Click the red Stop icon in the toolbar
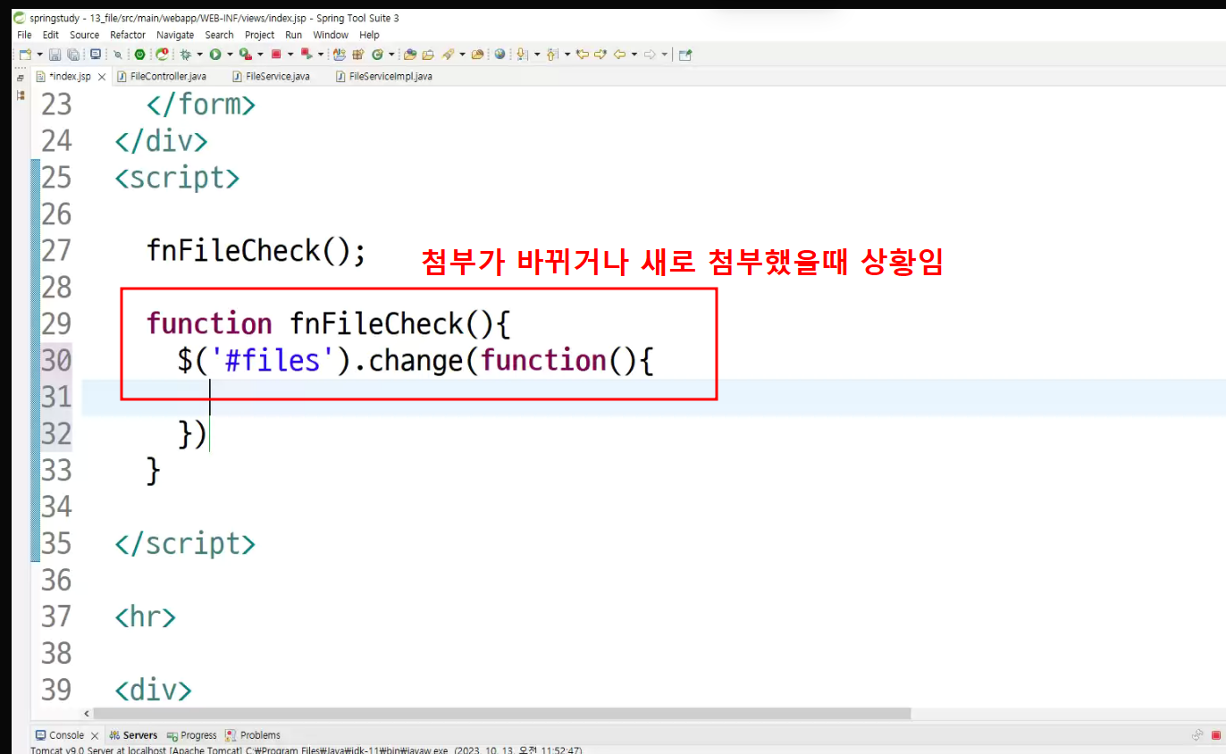The image size is (1226, 754). [x=276, y=54]
